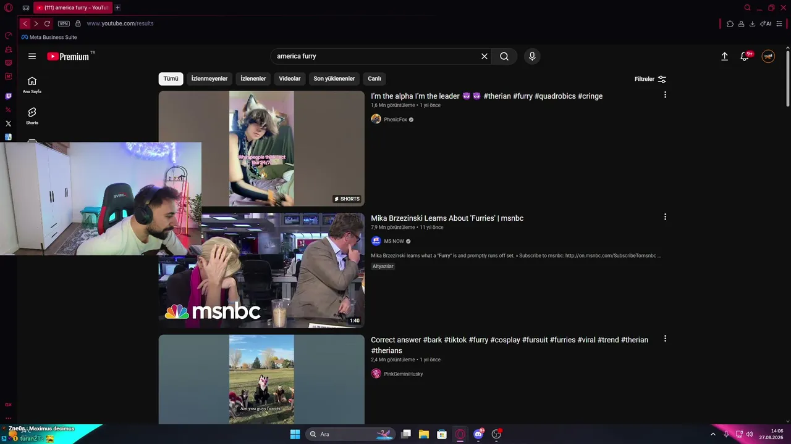Open the Windows Start menu
Screen dimensions: 791x444
click(x=295, y=434)
